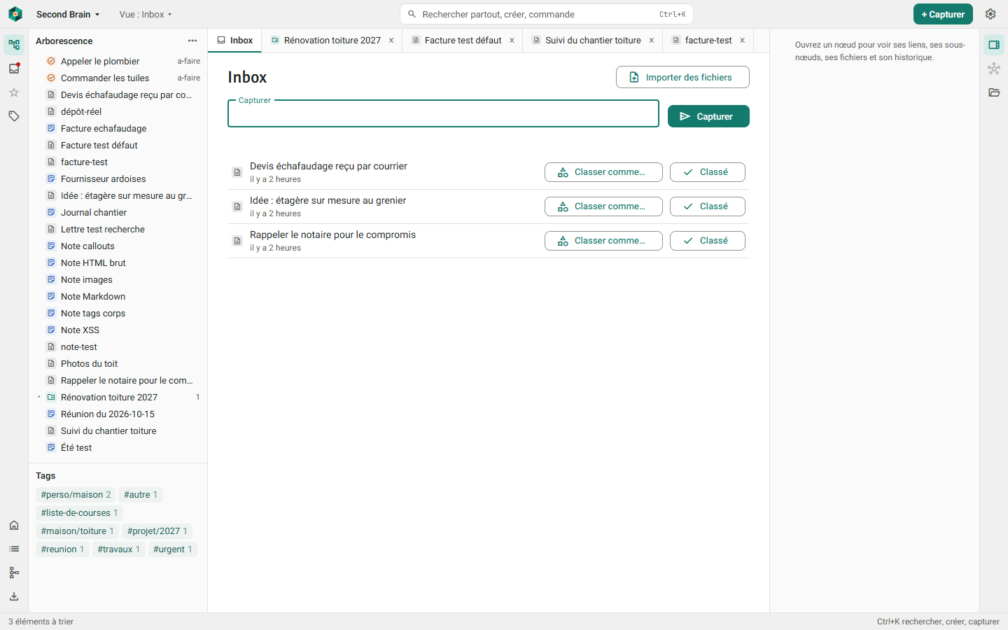Open the hierarchy icon above the download icon

tap(14, 573)
